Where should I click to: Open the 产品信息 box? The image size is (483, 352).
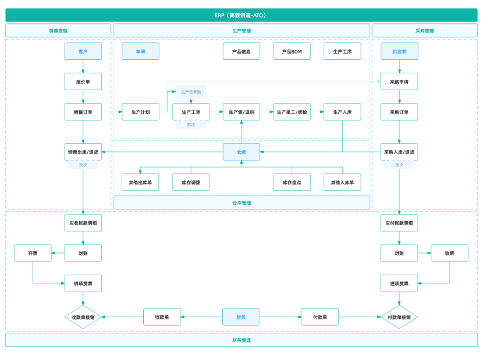(241, 51)
